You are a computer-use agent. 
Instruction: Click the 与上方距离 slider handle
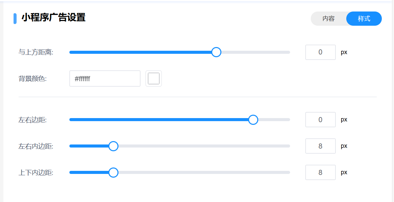tap(216, 52)
